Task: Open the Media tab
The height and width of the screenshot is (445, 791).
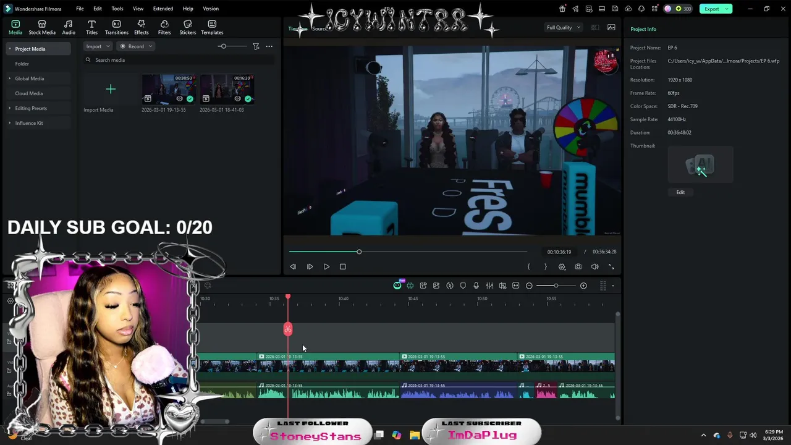Action: pos(15,27)
